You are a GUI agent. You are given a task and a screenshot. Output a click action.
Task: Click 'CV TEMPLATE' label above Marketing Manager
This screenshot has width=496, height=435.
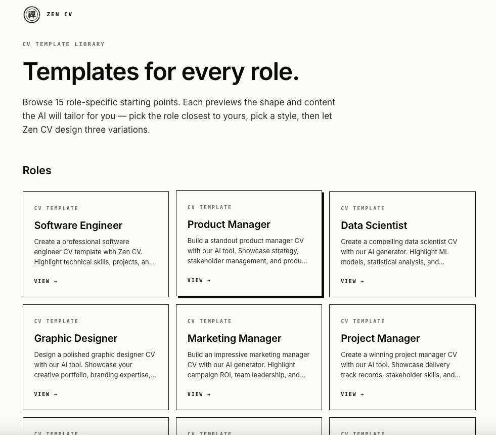(209, 321)
